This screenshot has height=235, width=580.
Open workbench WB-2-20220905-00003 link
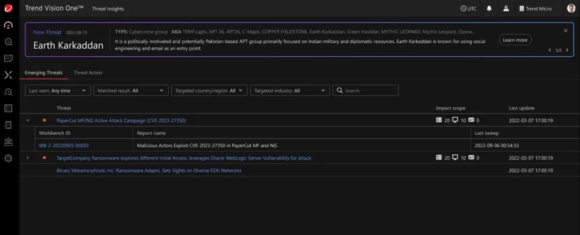click(64, 146)
